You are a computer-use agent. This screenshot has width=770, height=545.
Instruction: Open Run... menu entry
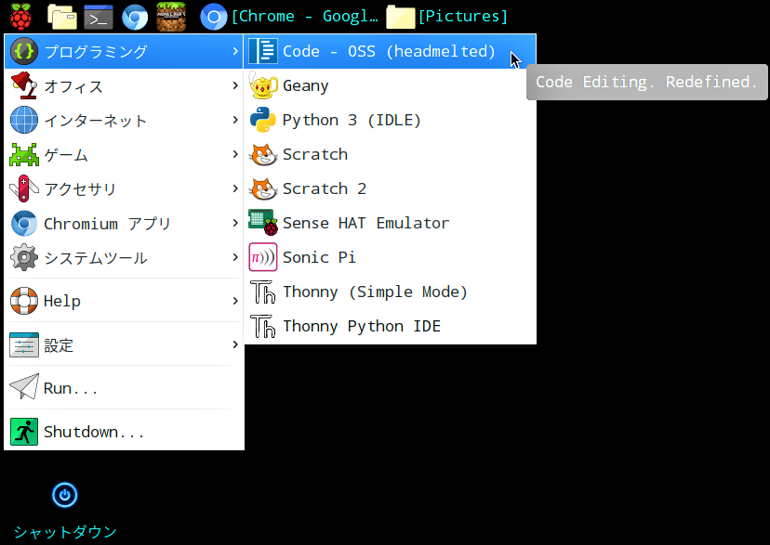(x=124, y=388)
